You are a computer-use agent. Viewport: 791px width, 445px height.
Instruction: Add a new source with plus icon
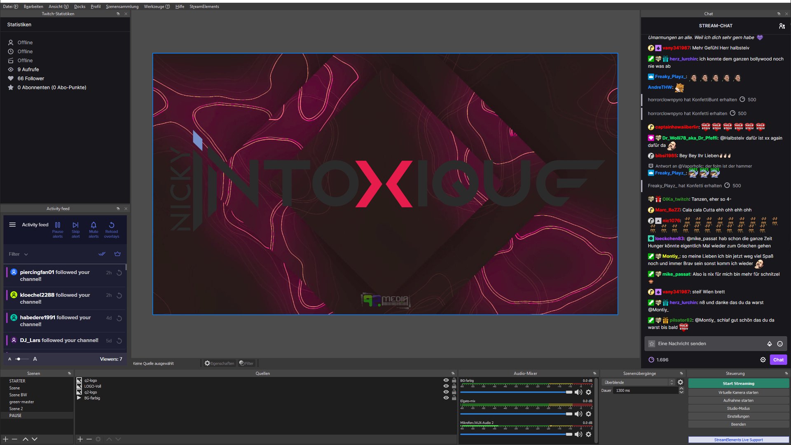pyautogui.click(x=80, y=439)
